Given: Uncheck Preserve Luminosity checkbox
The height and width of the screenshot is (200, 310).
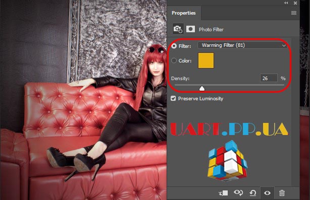Looking at the screenshot, I should 173,98.
